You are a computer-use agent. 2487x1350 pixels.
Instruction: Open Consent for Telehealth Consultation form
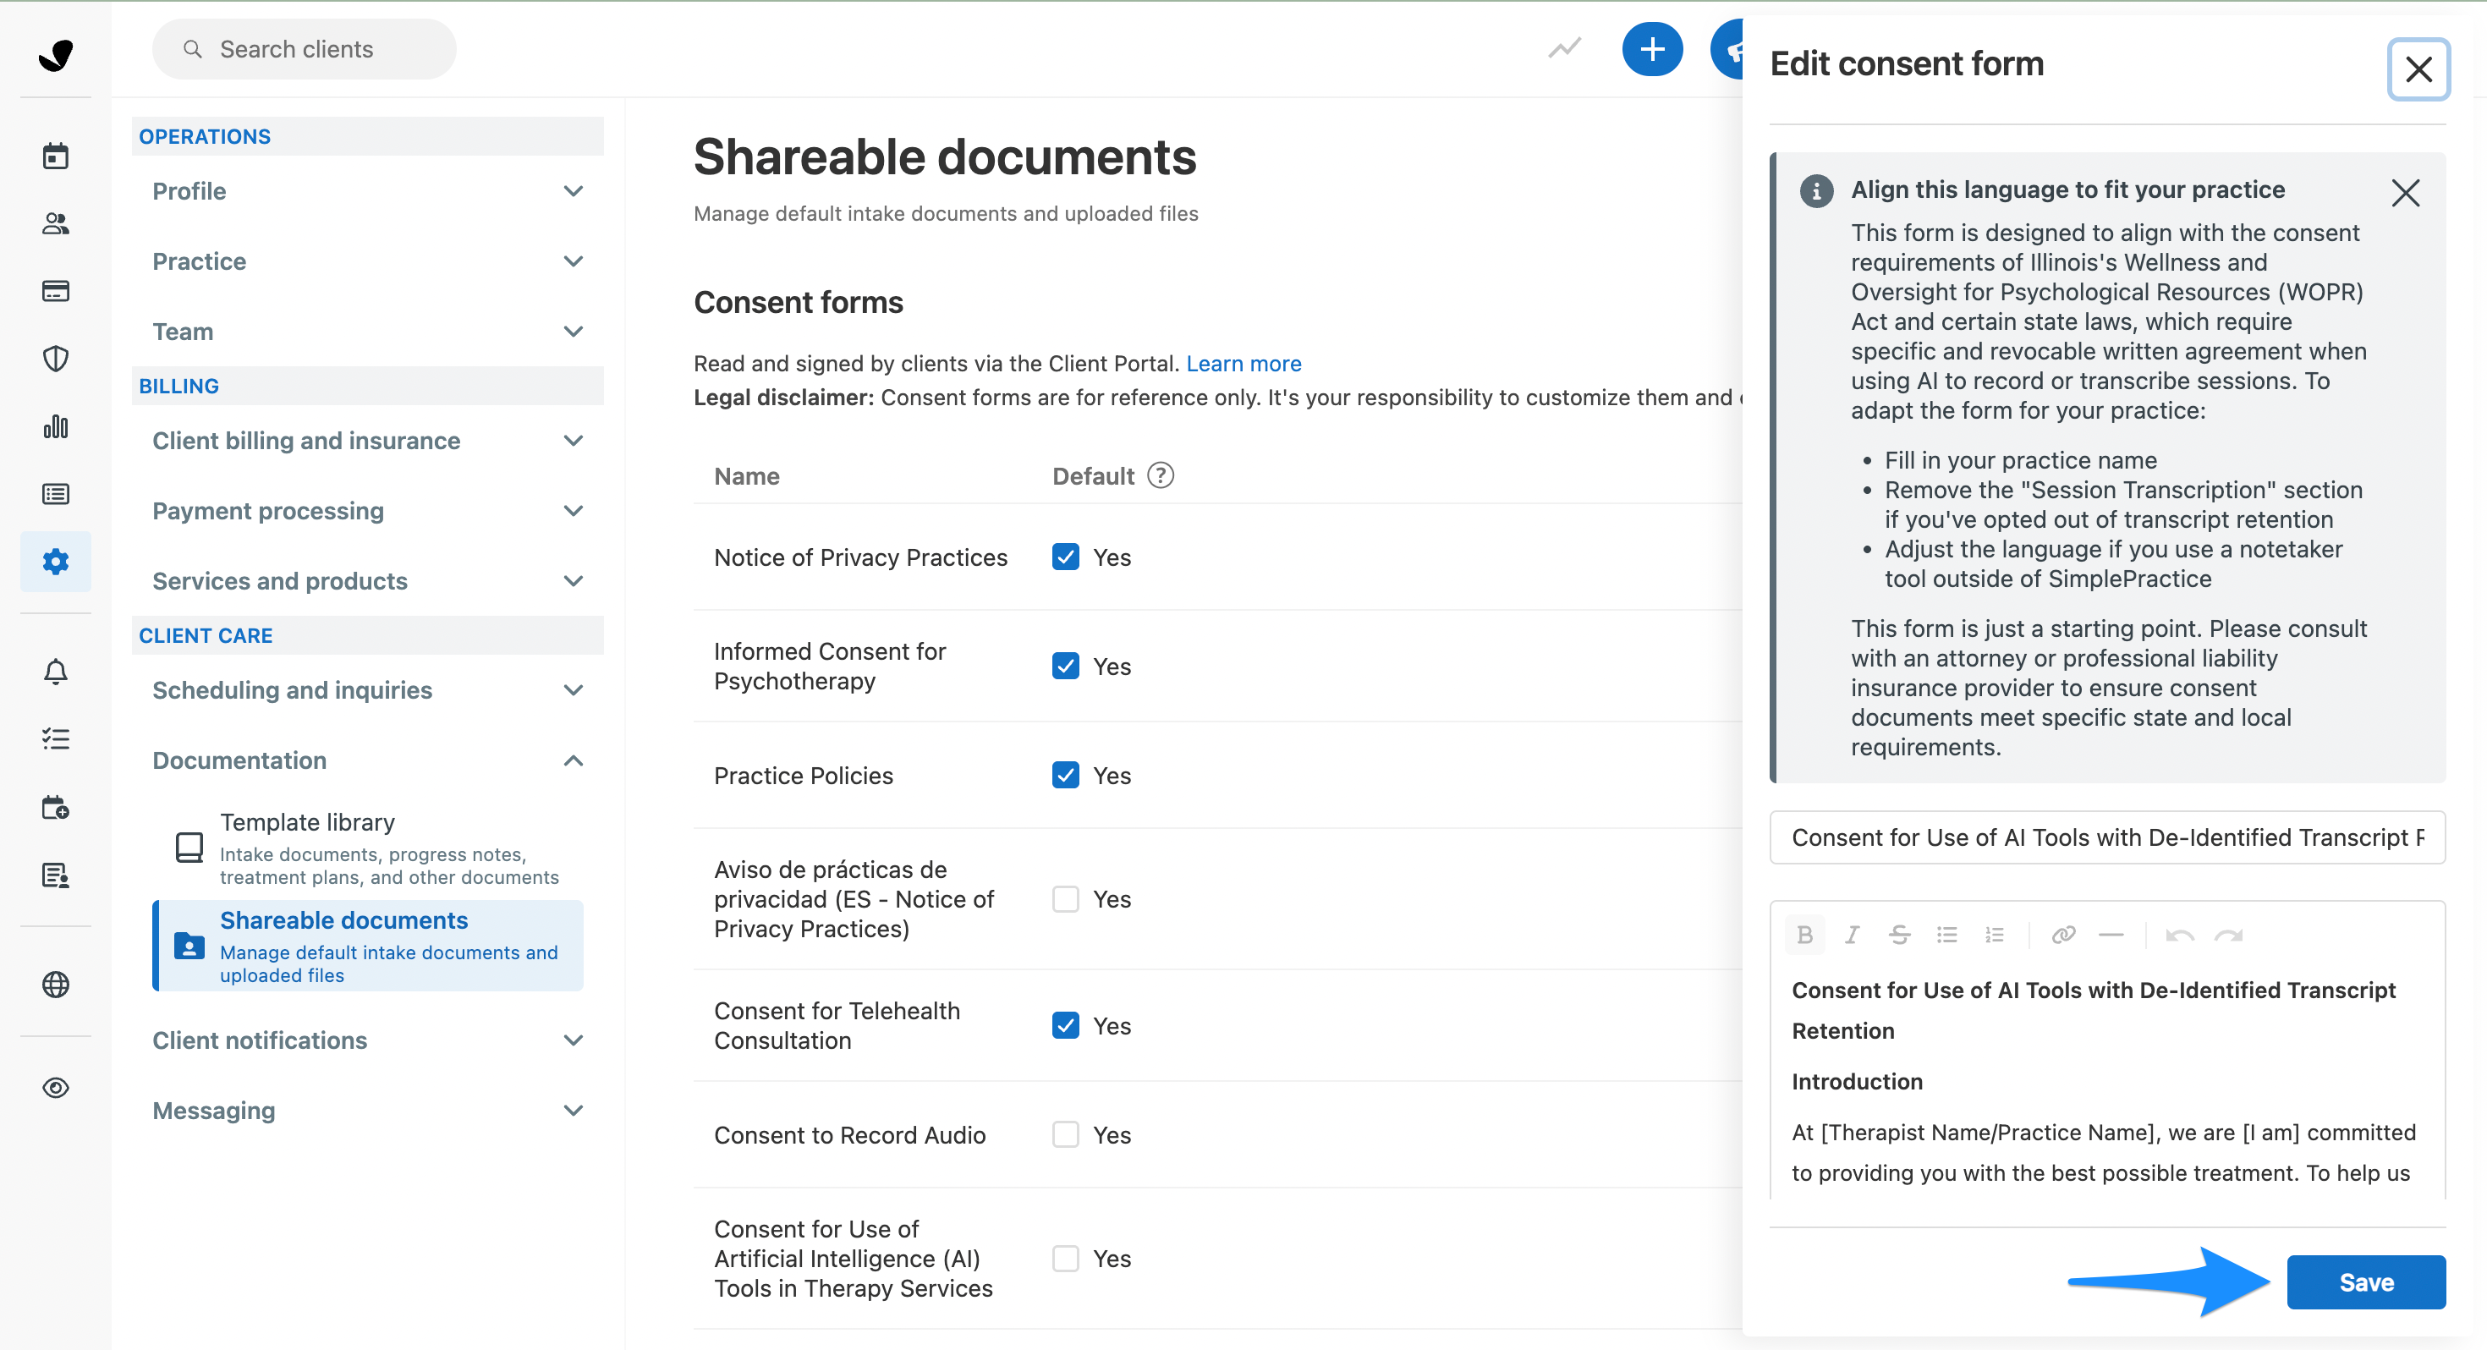tap(837, 1025)
